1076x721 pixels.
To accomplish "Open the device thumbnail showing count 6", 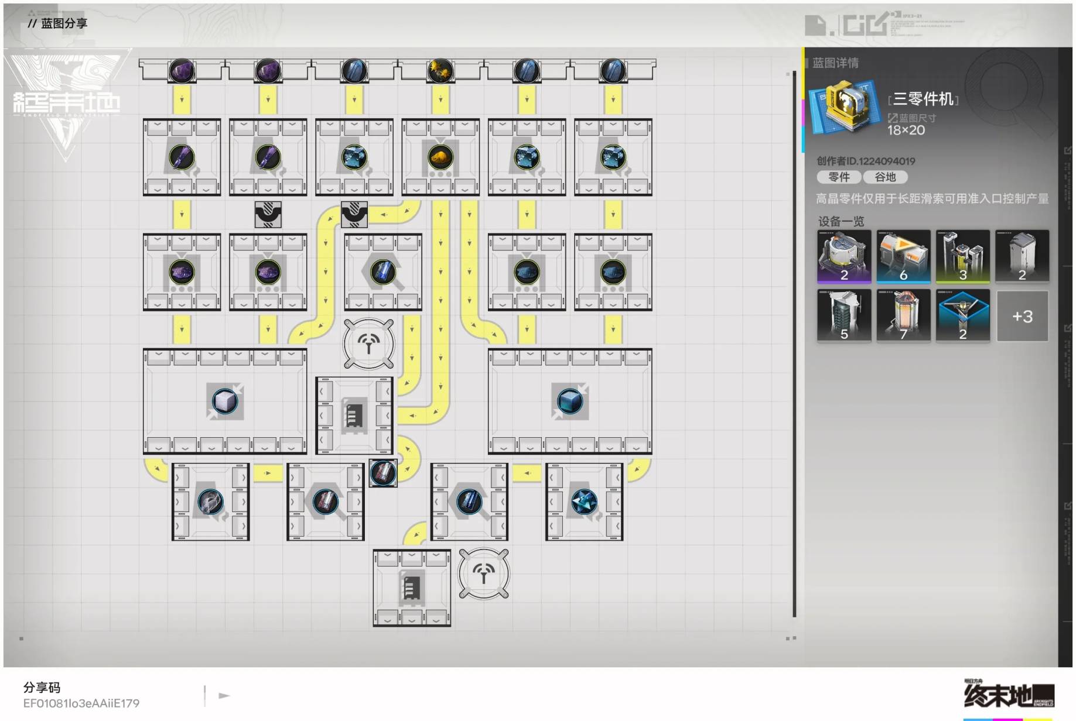I will tap(903, 256).
